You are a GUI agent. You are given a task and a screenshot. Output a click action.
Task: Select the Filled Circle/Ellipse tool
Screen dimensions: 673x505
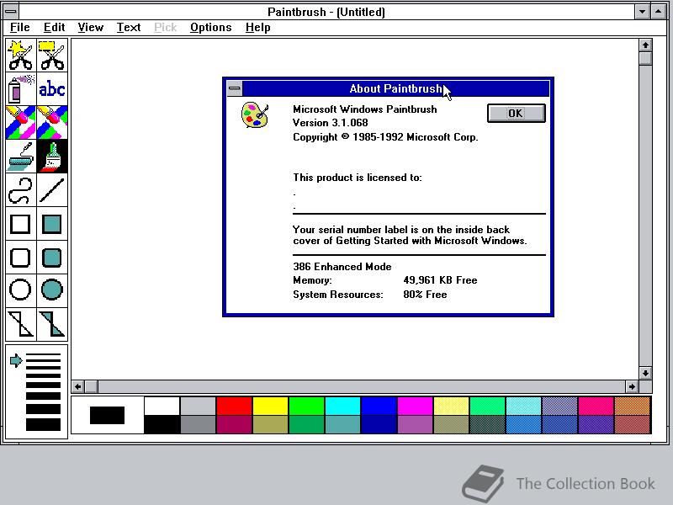pyautogui.click(x=52, y=290)
